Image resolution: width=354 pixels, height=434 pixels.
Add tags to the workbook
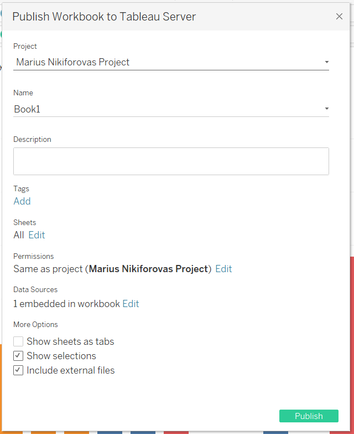22,201
